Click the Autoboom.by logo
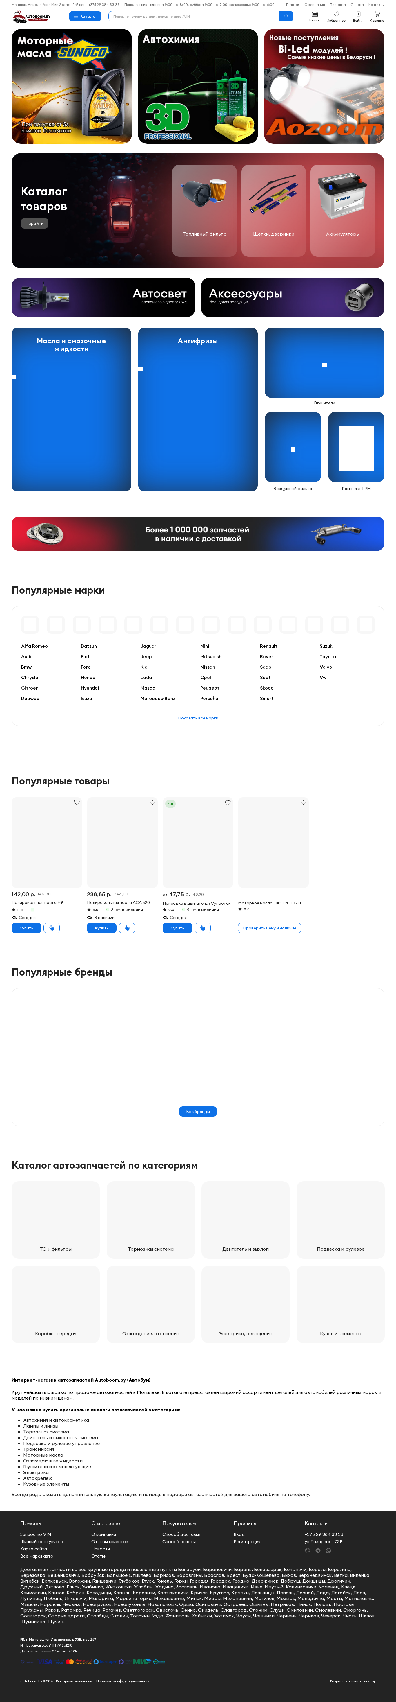Viewport: 396px width, 1702px height. click(x=31, y=17)
